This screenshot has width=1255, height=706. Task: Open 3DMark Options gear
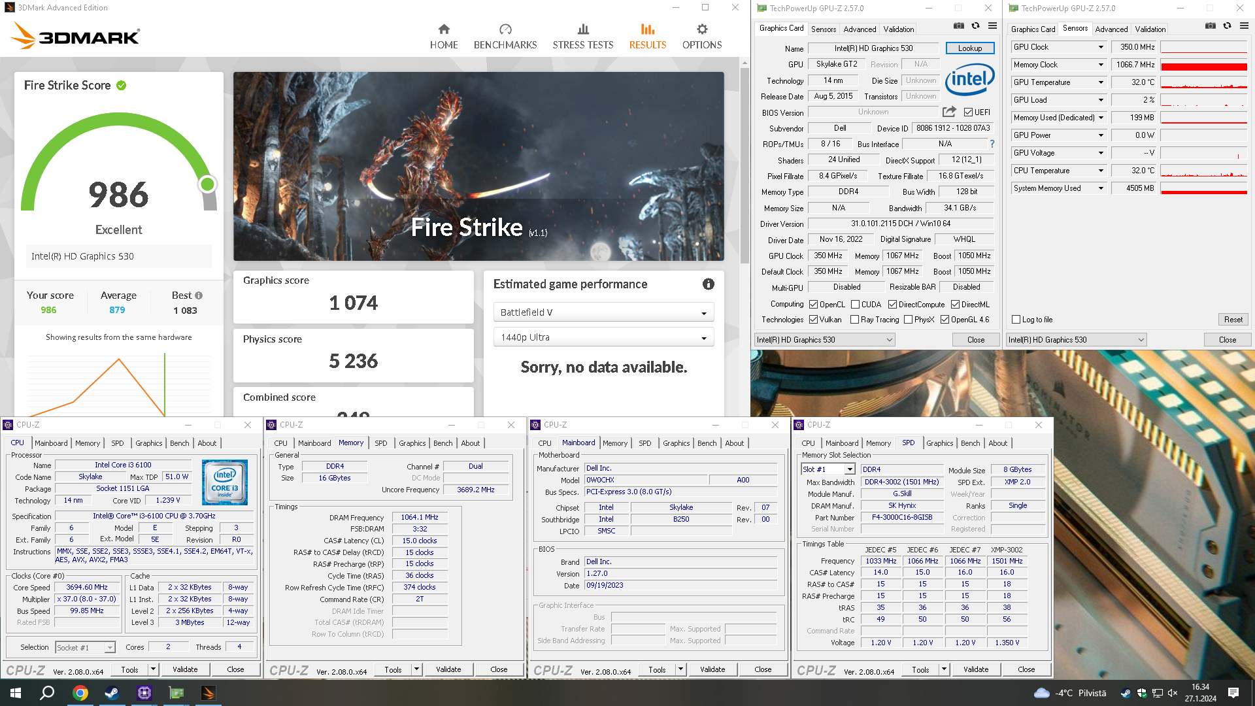click(x=702, y=37)
